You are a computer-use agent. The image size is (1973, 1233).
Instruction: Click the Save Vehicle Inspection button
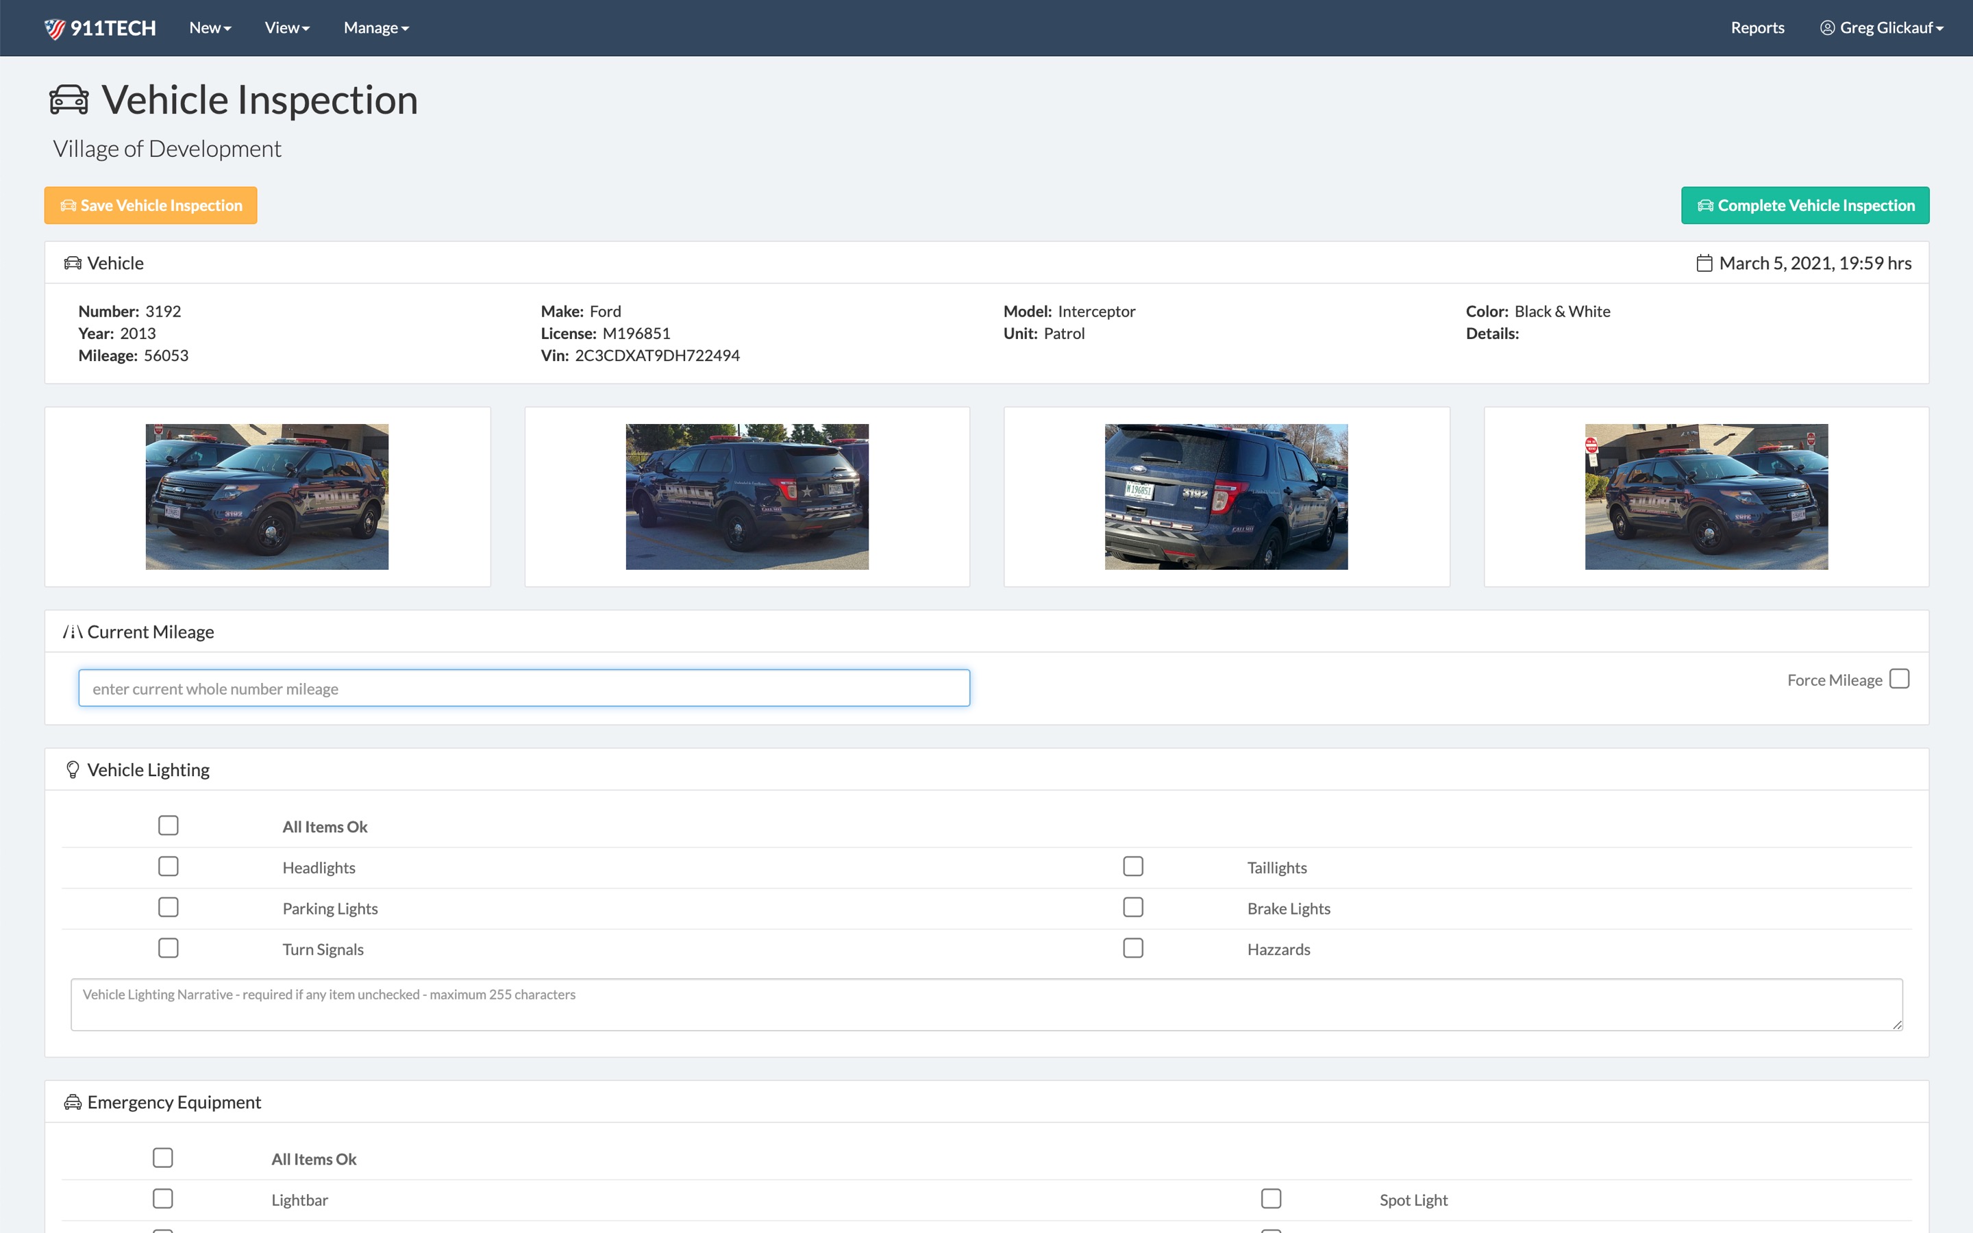pyautogui.click(x=151, y=206)
